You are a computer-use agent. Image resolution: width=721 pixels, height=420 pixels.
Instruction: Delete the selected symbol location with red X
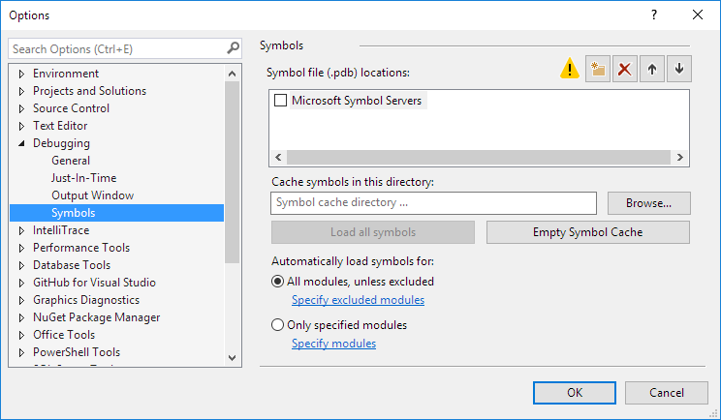[x=625, y=70]
